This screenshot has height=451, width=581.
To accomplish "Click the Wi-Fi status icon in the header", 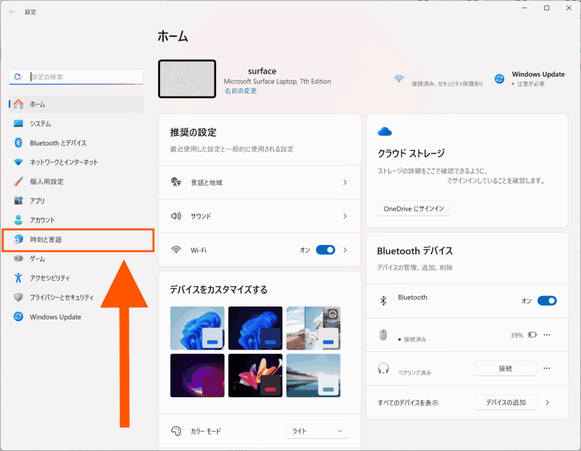I will point(399,78).
